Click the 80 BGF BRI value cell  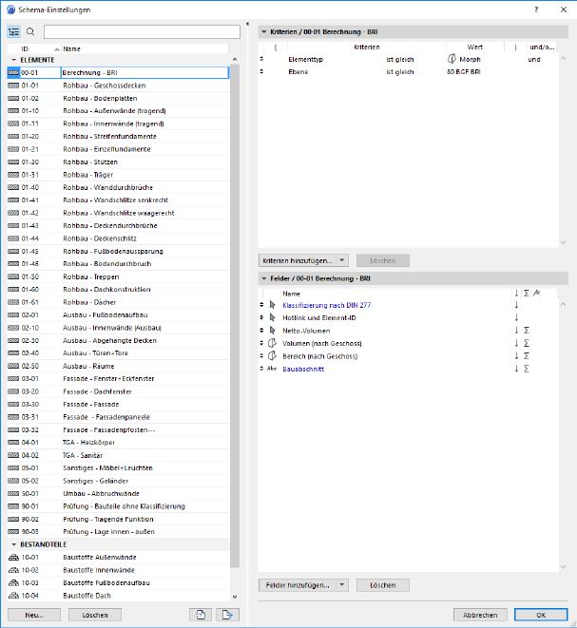click(464, 72)
